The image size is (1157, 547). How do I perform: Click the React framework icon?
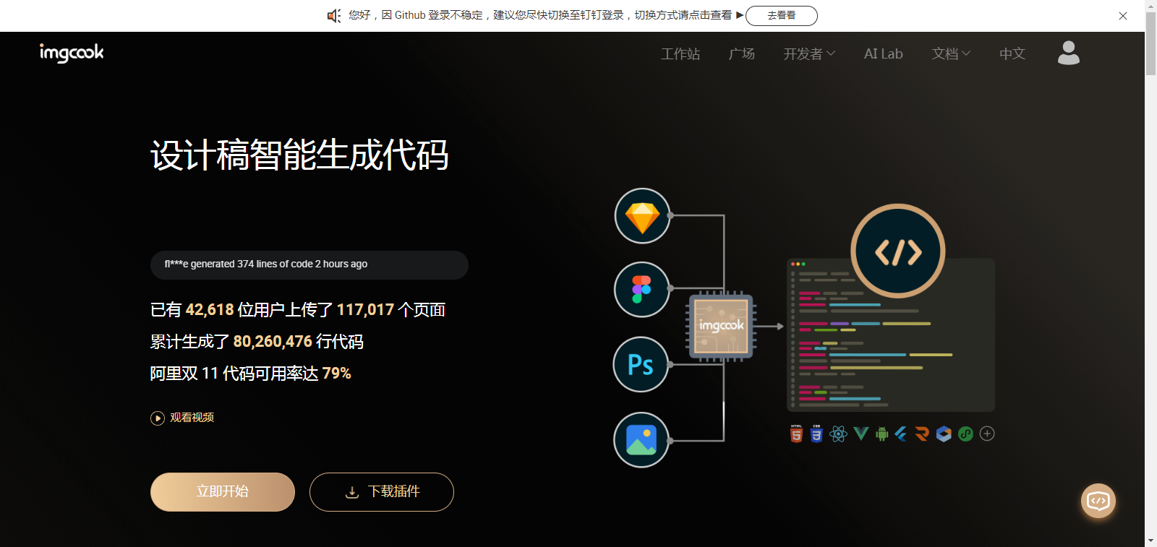839,434
